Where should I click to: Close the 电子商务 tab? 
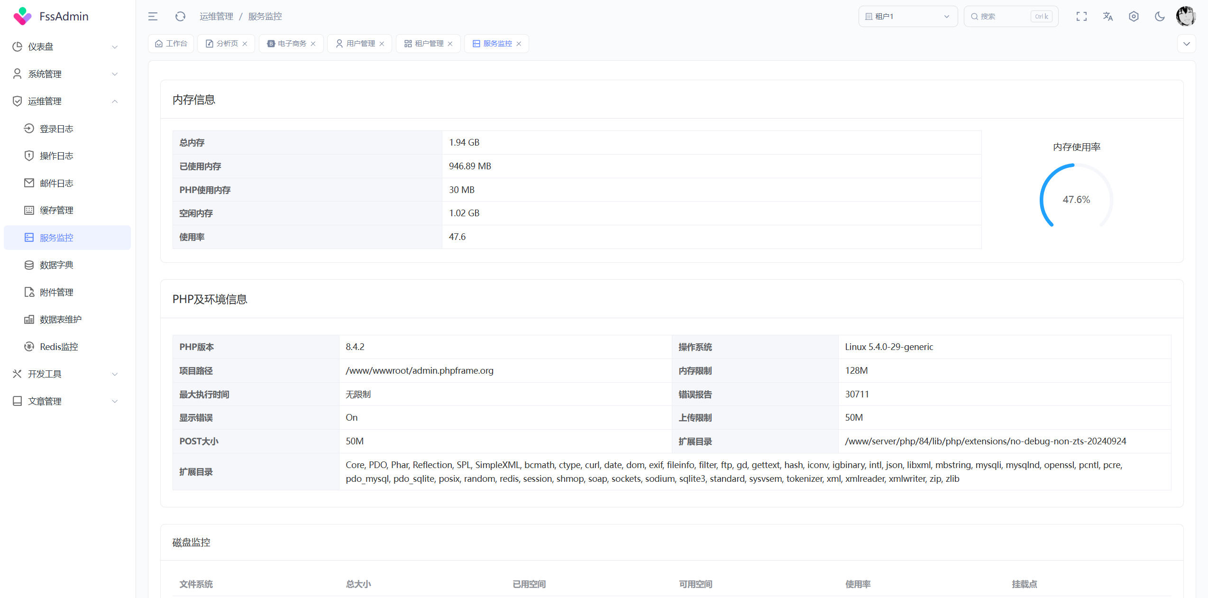(x=313, y=44)
